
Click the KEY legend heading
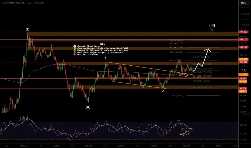tap(103, 44)
